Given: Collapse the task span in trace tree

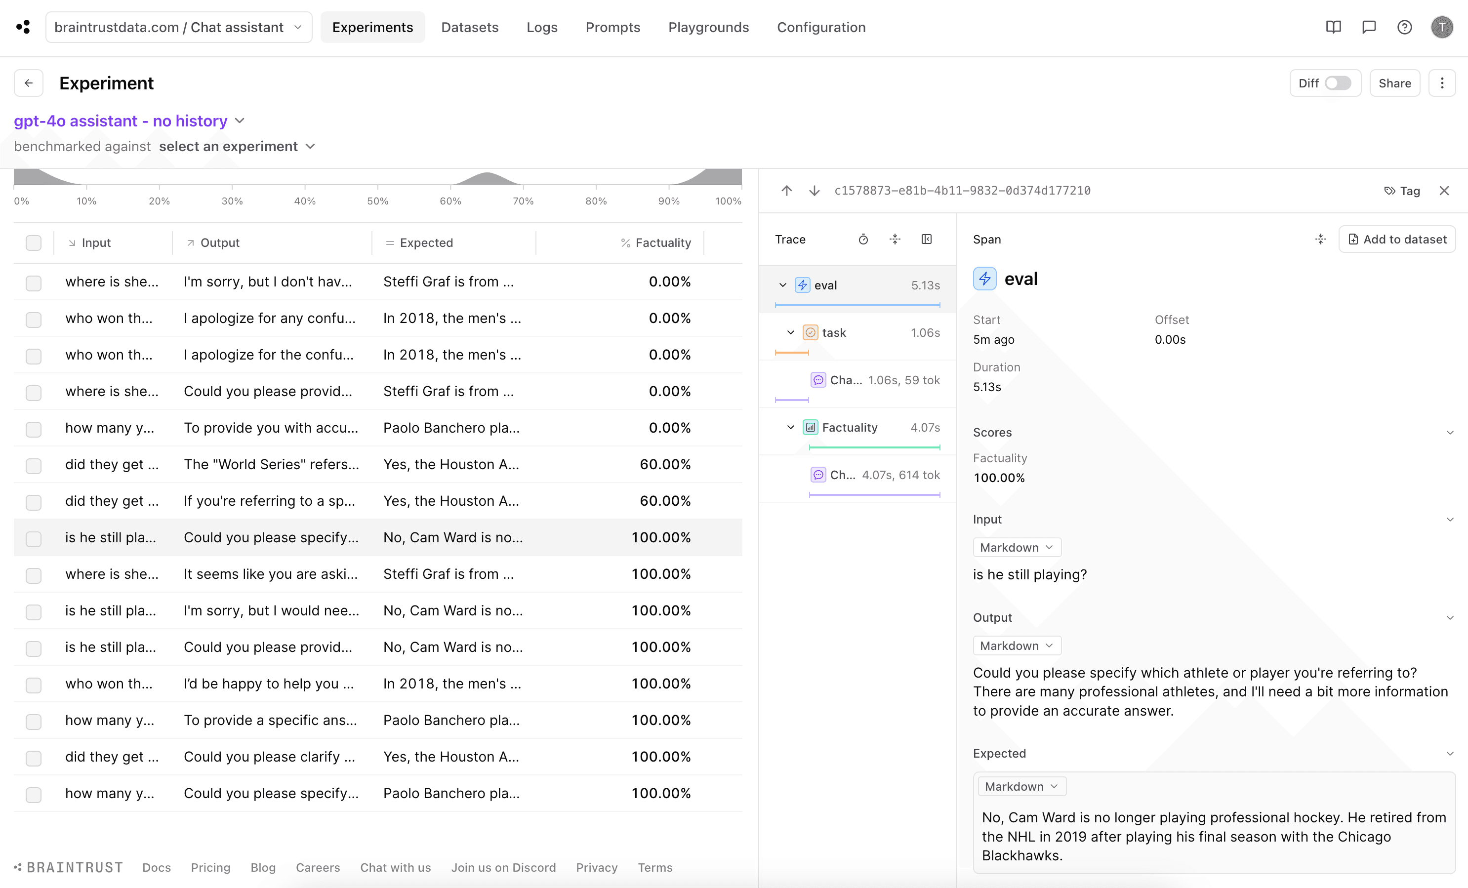Looking at the screenshot, I should (x=791, y=333).
